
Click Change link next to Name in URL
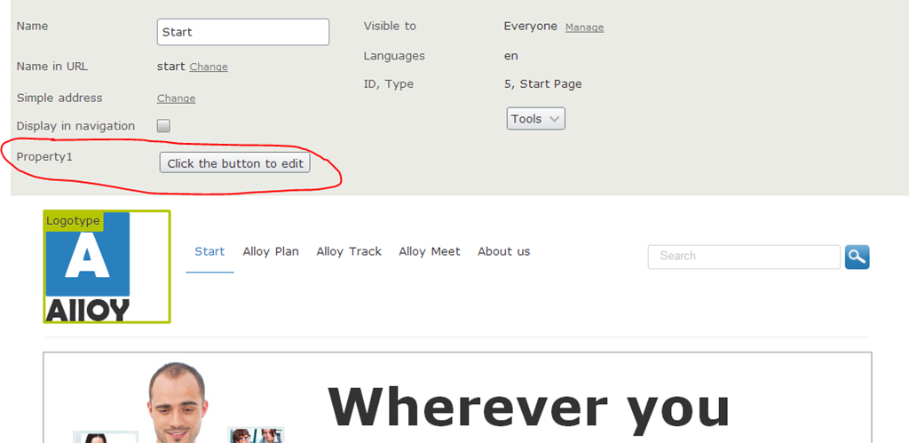[x=209, y=67]
